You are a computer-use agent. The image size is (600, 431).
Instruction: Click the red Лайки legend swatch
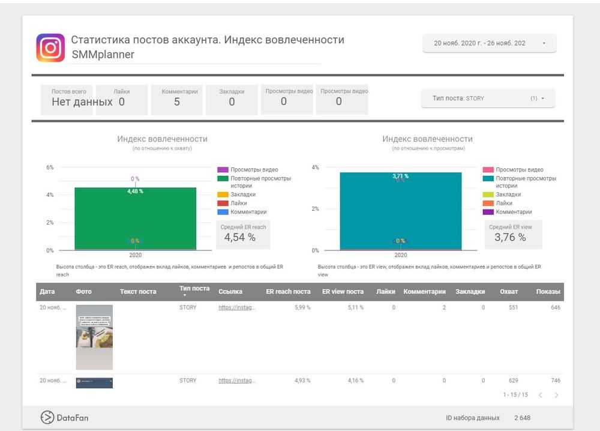[x=223, y=203]
